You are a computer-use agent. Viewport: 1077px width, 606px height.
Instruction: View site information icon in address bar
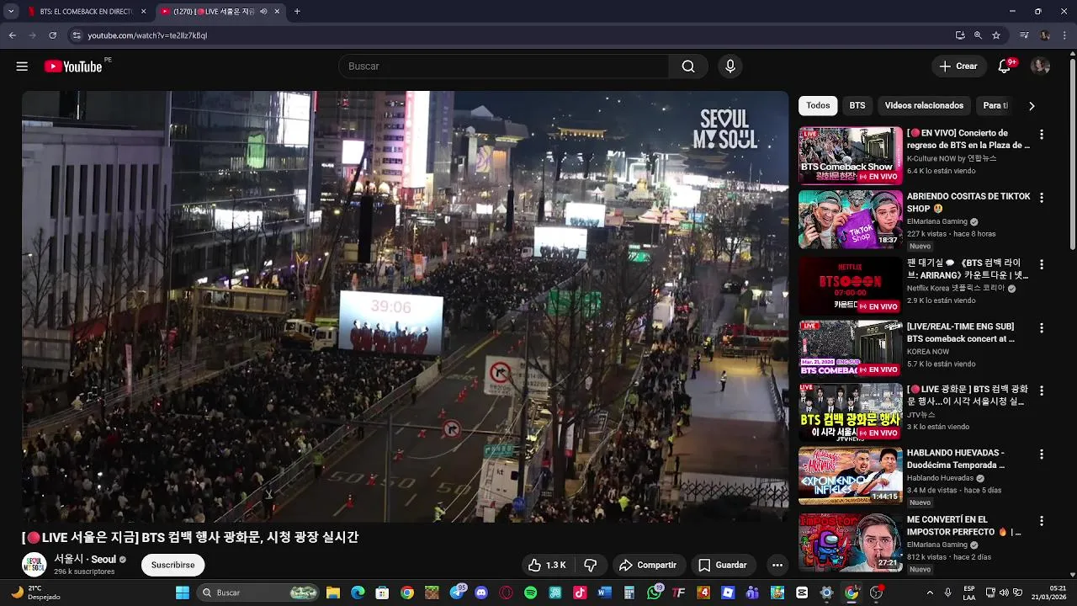(x=77, y=35)
